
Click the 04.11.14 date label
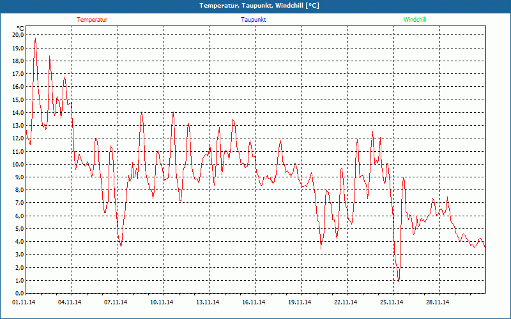point(70,302)
